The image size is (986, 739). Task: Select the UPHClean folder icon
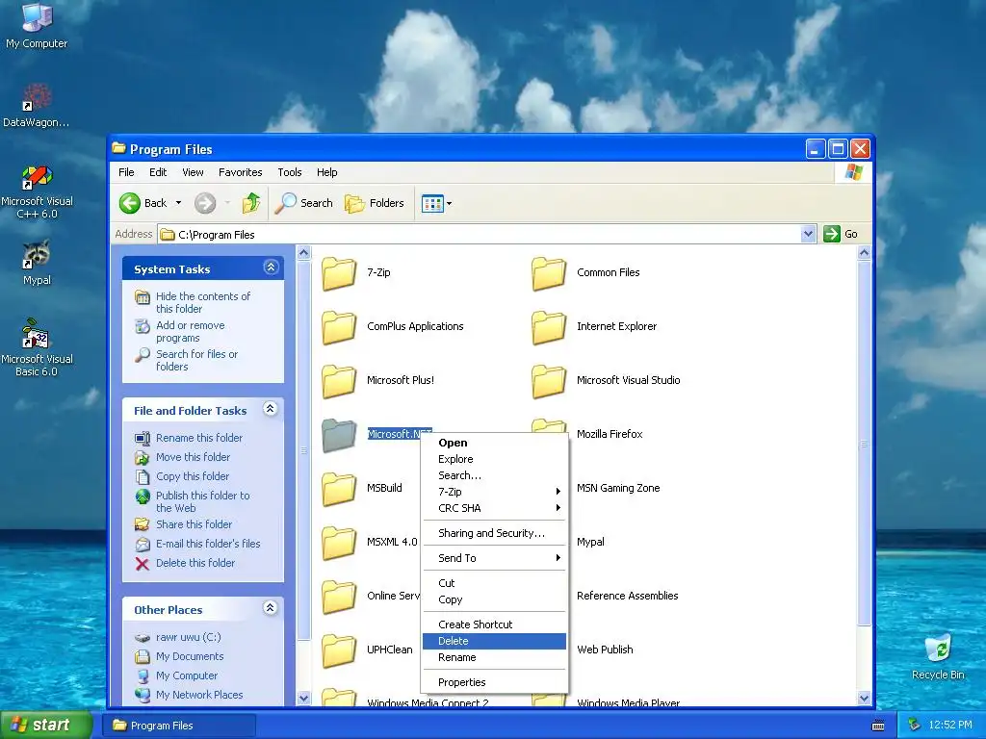pyautogui.click(x=339, y=650)
